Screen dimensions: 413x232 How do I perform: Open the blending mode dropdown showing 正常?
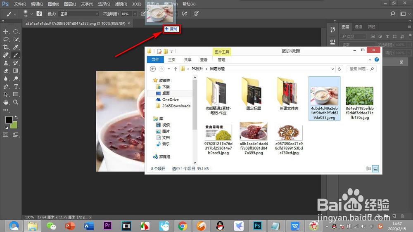click(78, 14)
